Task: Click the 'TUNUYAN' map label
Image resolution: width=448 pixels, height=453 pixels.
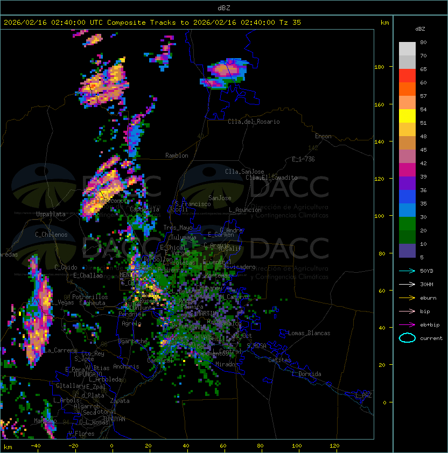Action: point(114,419)
